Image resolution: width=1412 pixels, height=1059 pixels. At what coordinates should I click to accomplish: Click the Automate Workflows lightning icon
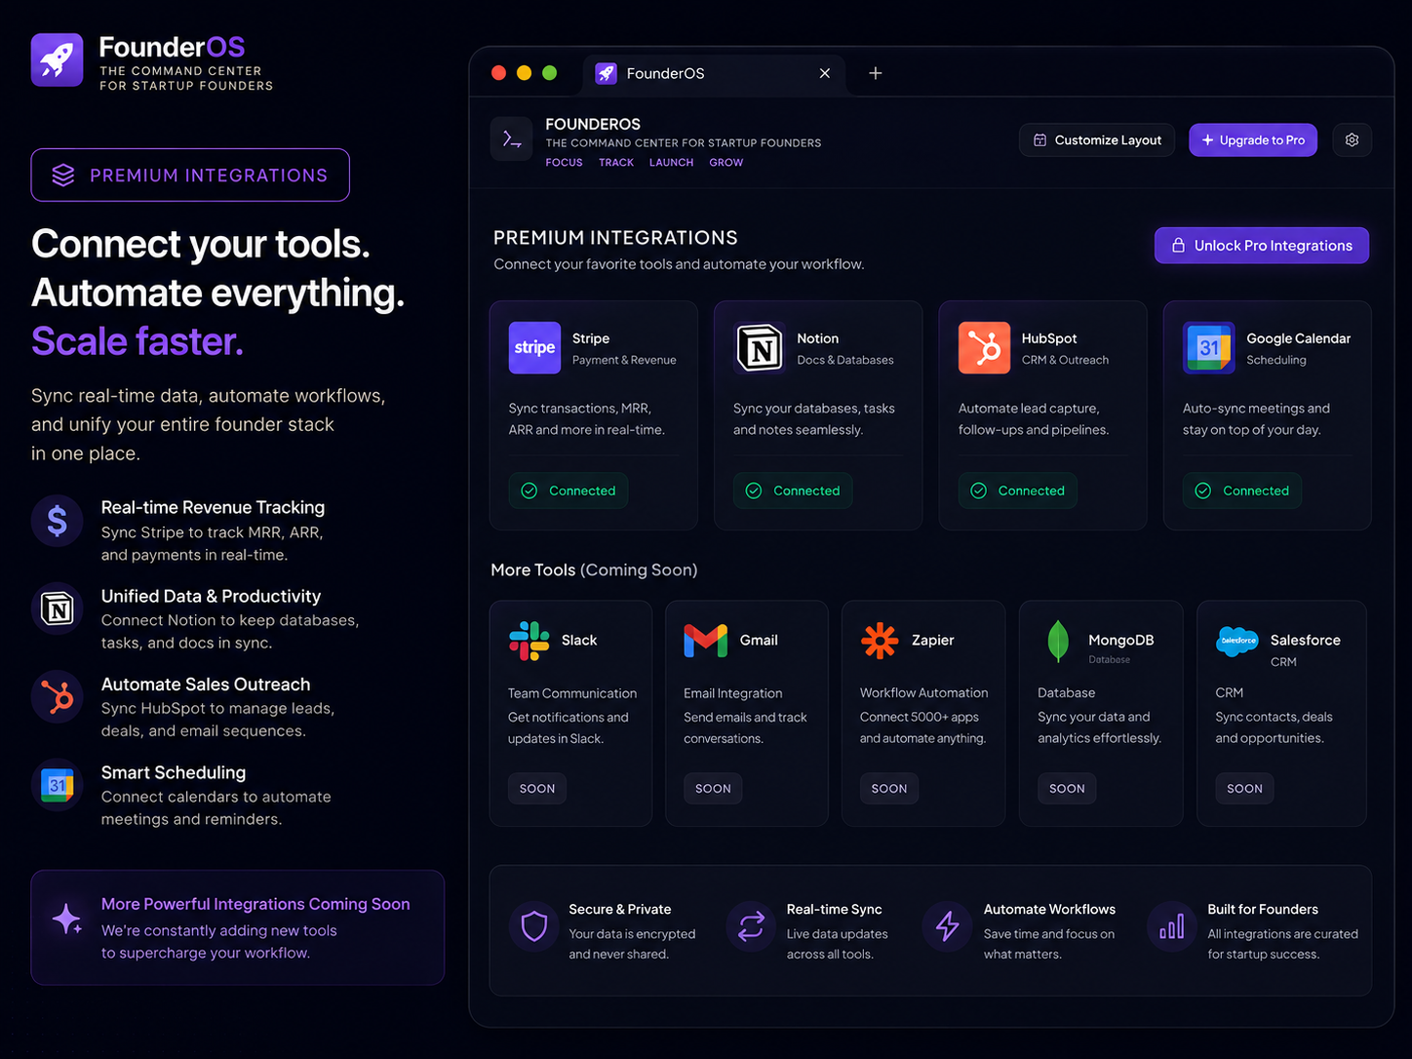[x=947, y=925]
